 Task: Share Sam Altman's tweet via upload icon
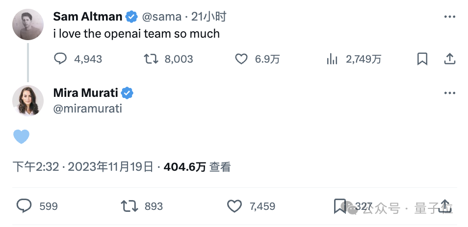coord(449,59)
